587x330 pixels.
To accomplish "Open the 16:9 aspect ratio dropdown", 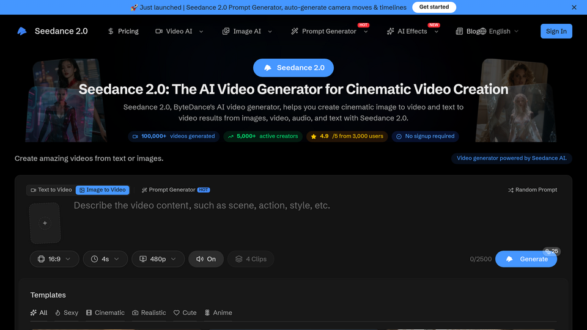I will click(54, 259).
